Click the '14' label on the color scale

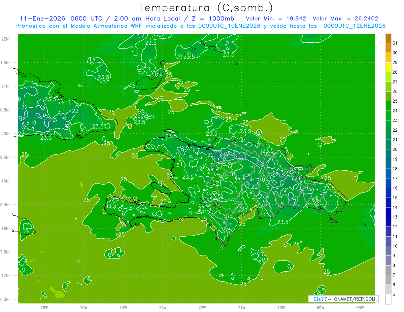(x=395, y=207)
